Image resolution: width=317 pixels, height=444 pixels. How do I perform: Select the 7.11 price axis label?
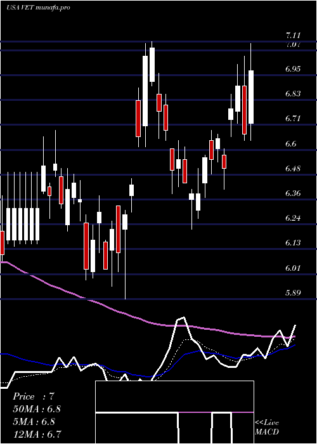pos(293,36)
